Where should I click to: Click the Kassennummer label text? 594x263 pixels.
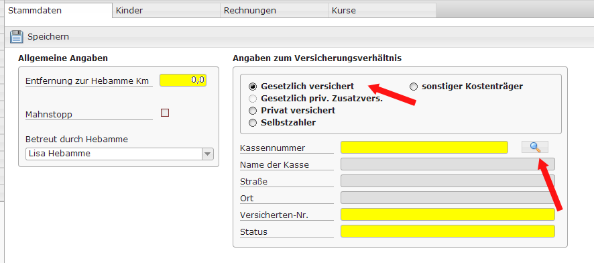click(273, 148)
